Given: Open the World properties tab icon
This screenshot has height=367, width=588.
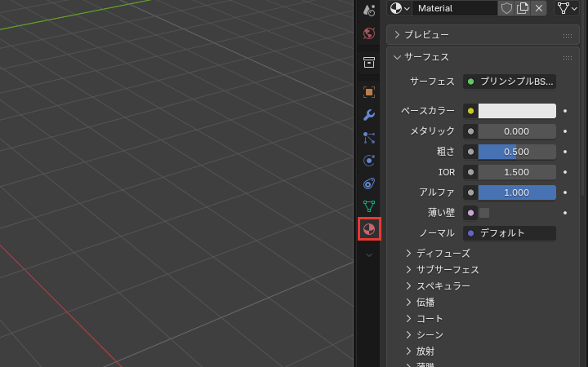Looking at the screenshot, I should (369, 33).
